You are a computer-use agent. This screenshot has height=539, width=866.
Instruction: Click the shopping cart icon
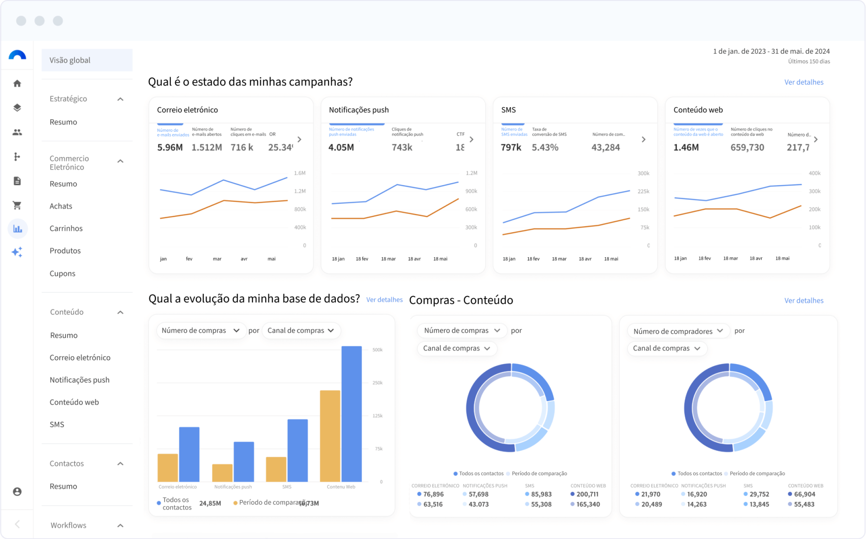[17, 205]
